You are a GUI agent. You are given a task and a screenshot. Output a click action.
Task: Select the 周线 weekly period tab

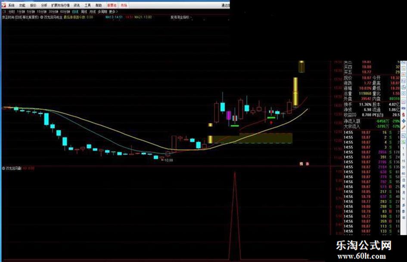tap(84, 12)
